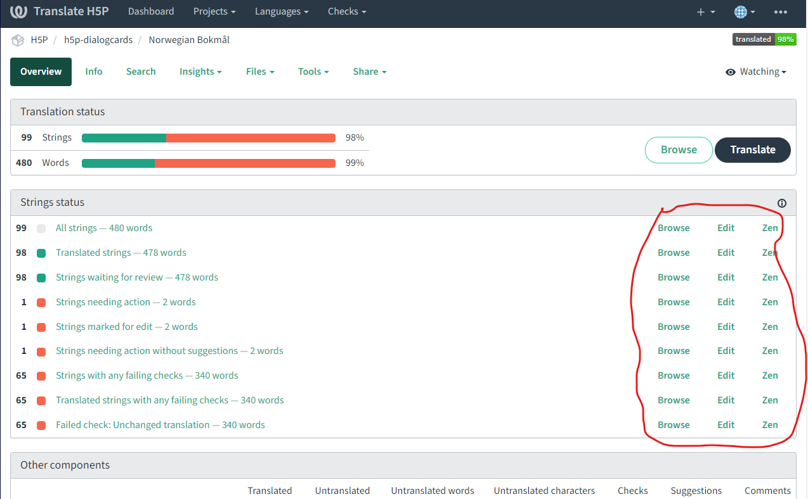Open Translated strings — 478 words
The image size is (808, 499).
pos(121,253)
